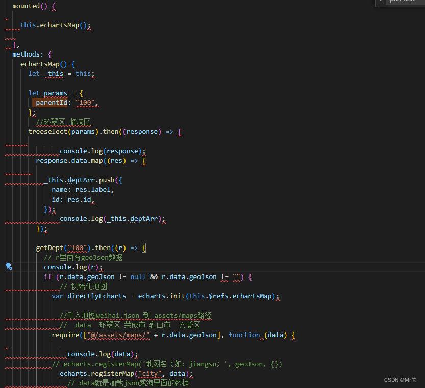Click 'name: res.label,' line
425x388 pixels.
pyautogui.click(x=83, y=189)
